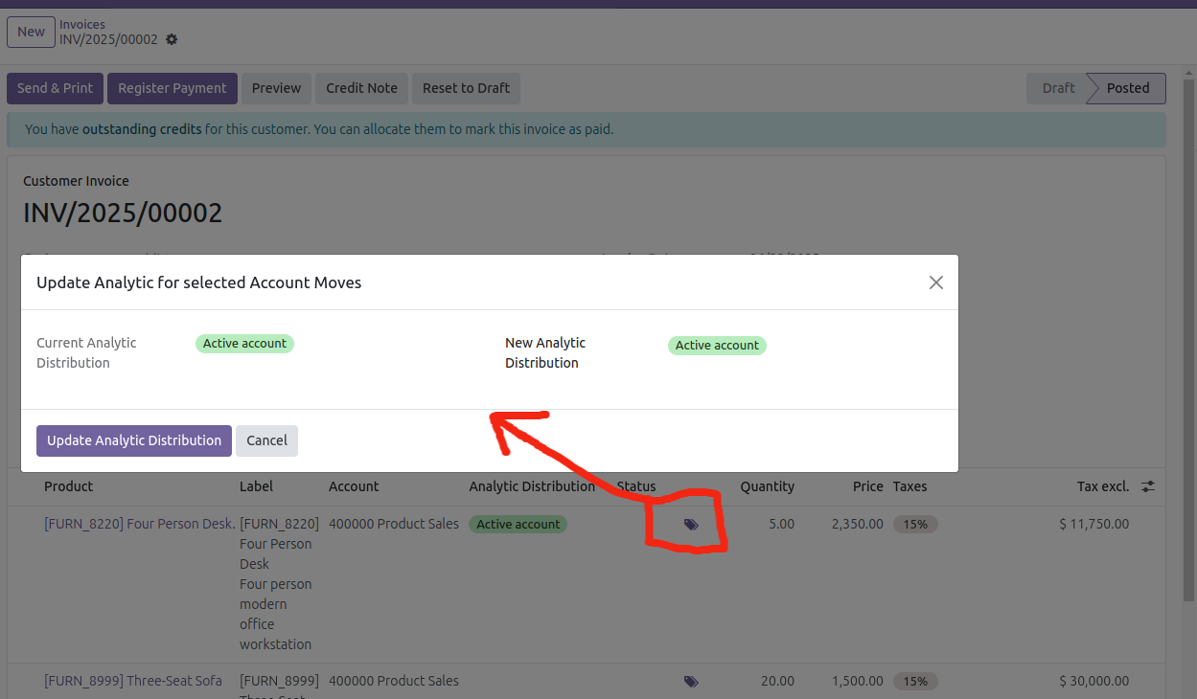Click the New button
Viewport: 1197px width, 699px height.
(31, 32)
